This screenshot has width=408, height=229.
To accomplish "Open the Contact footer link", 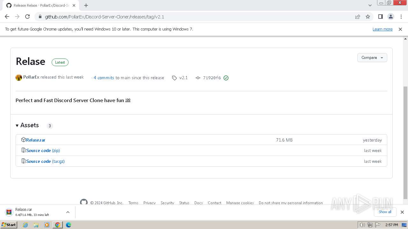I will tap(215, 203).
